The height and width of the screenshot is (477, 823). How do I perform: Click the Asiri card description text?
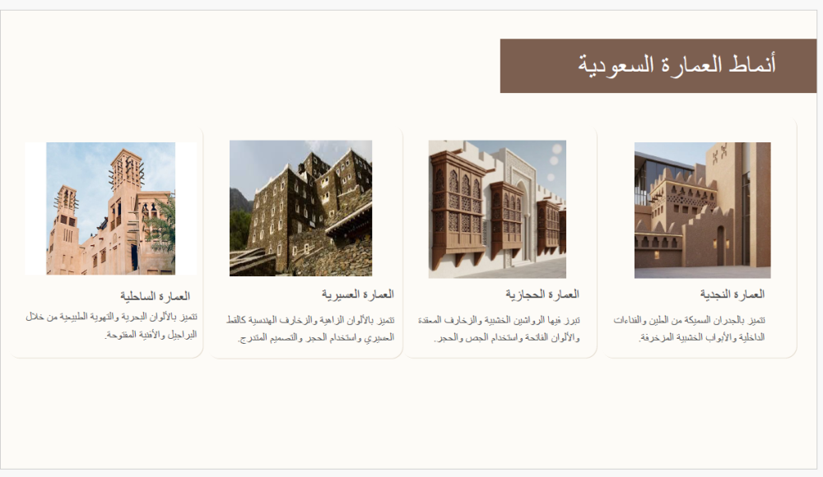tap(312, 328)
